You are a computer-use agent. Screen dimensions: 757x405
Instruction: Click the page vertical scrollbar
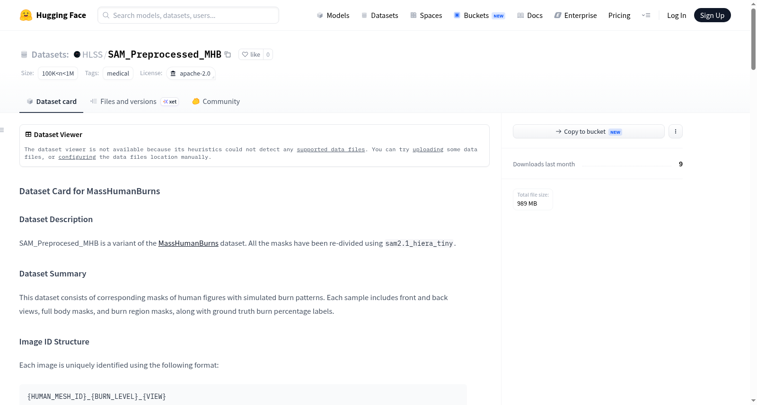[x=753, y=40]
